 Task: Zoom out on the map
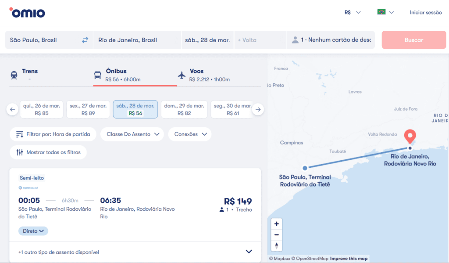(277, 234)
